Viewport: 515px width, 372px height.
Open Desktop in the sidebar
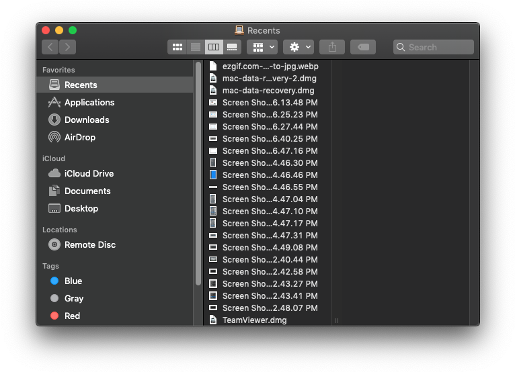point(115,208)
